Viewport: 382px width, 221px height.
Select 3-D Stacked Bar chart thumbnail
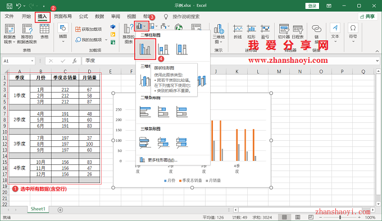pos(163,142)
